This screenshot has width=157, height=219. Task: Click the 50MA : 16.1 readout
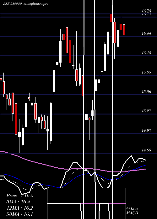[x=20, y=214]
